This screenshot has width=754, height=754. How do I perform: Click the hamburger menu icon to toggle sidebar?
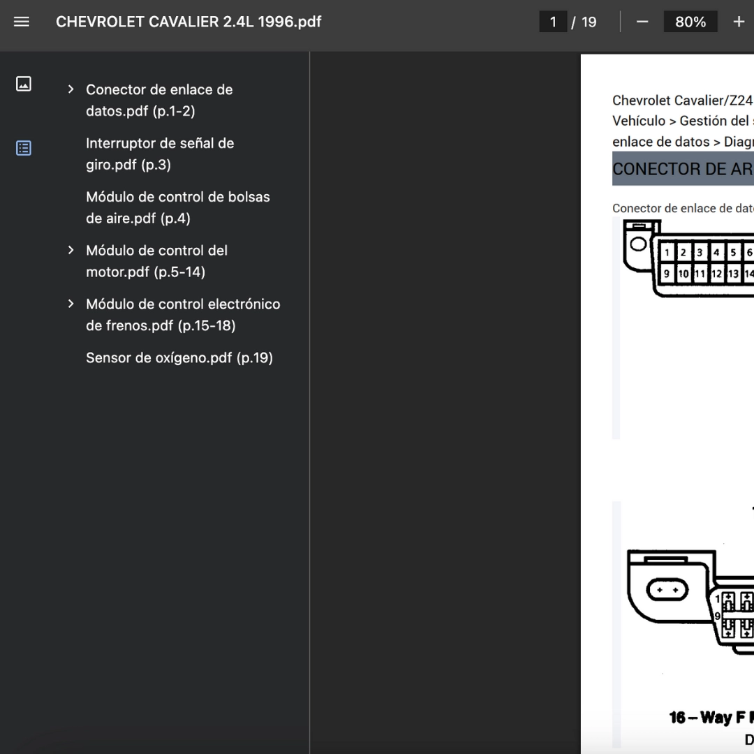pos(22,22)
